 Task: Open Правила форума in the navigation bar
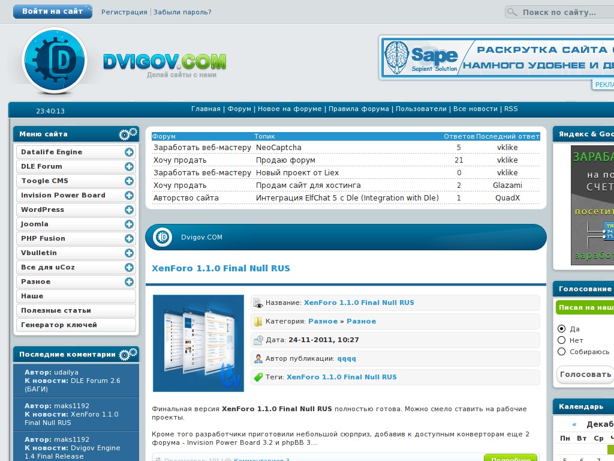point(359,109)
